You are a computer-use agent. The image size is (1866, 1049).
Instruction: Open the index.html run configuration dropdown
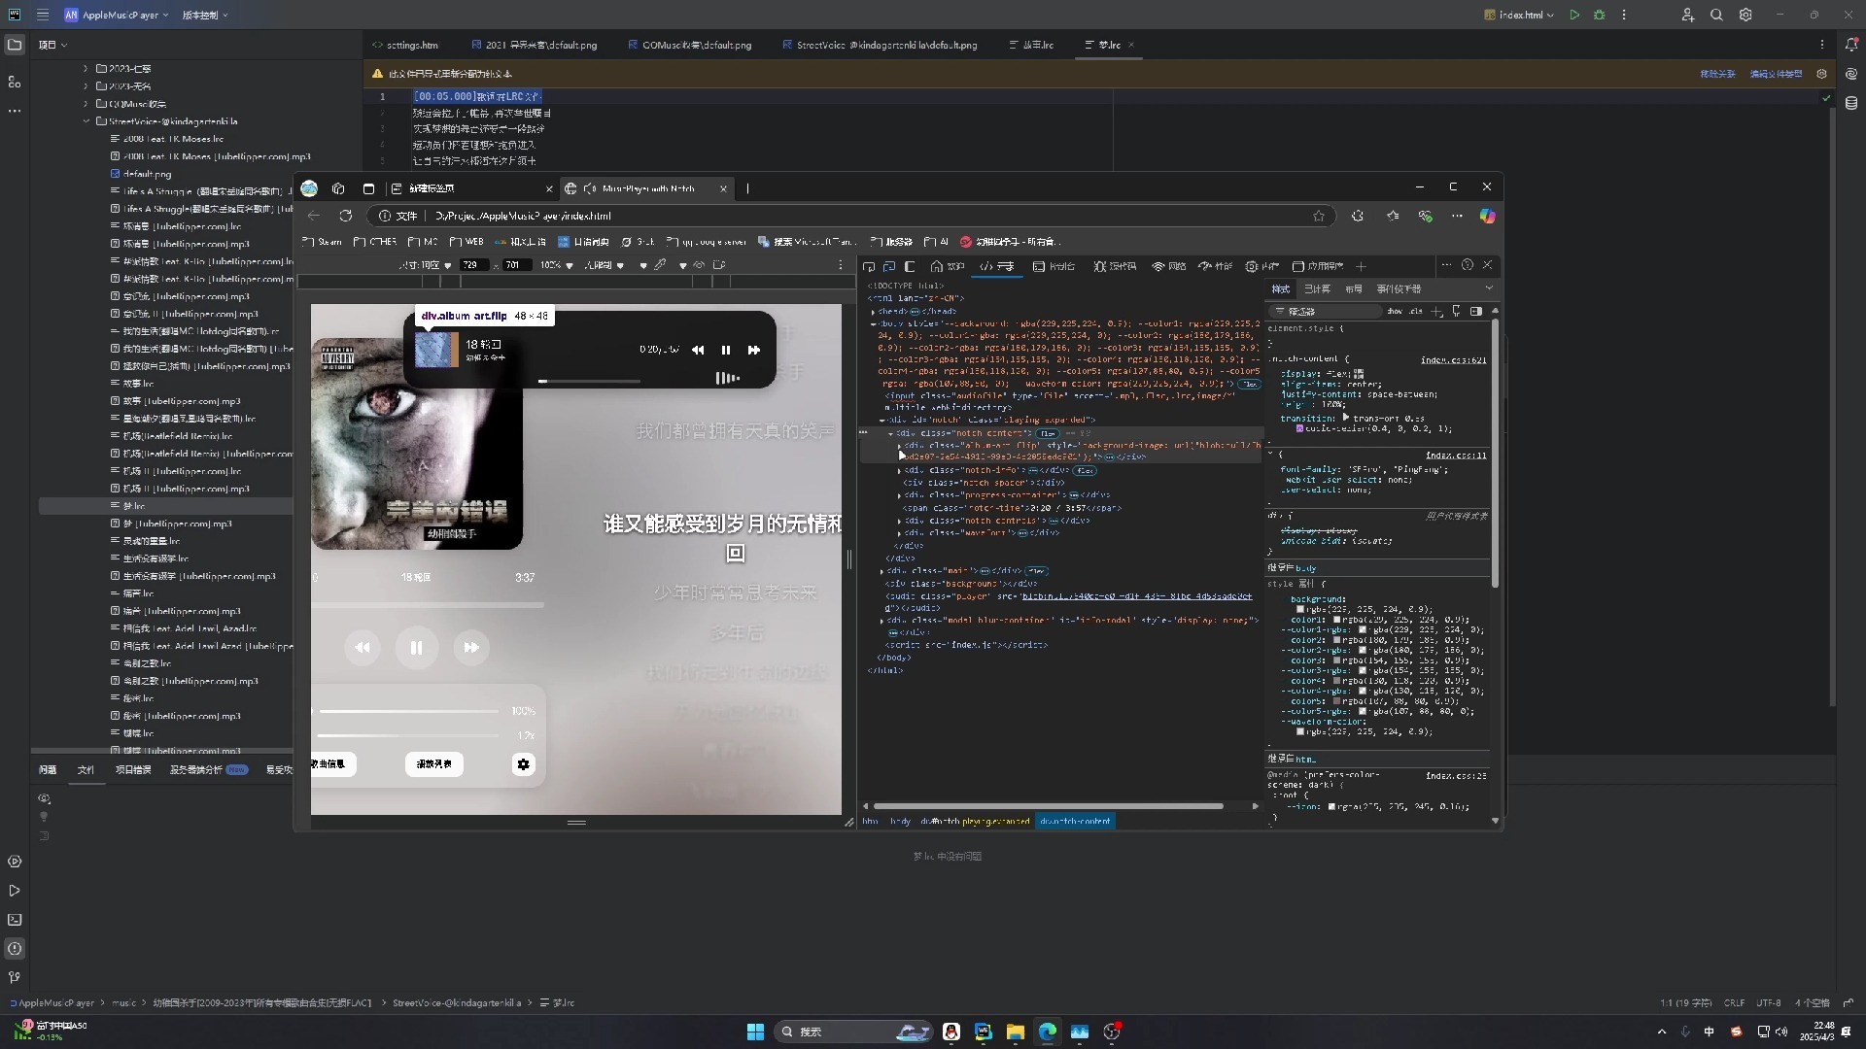tap(1519, 15)
